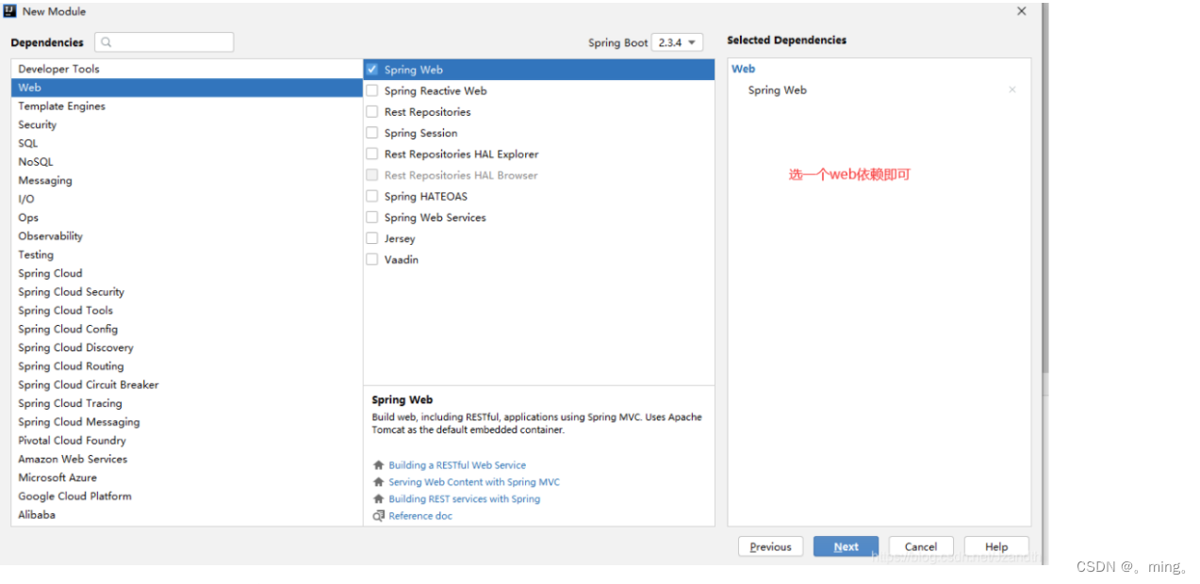This screenshot has height=584, width=1200.
Task: Select the Alibaba category
Action: point(187,515)
